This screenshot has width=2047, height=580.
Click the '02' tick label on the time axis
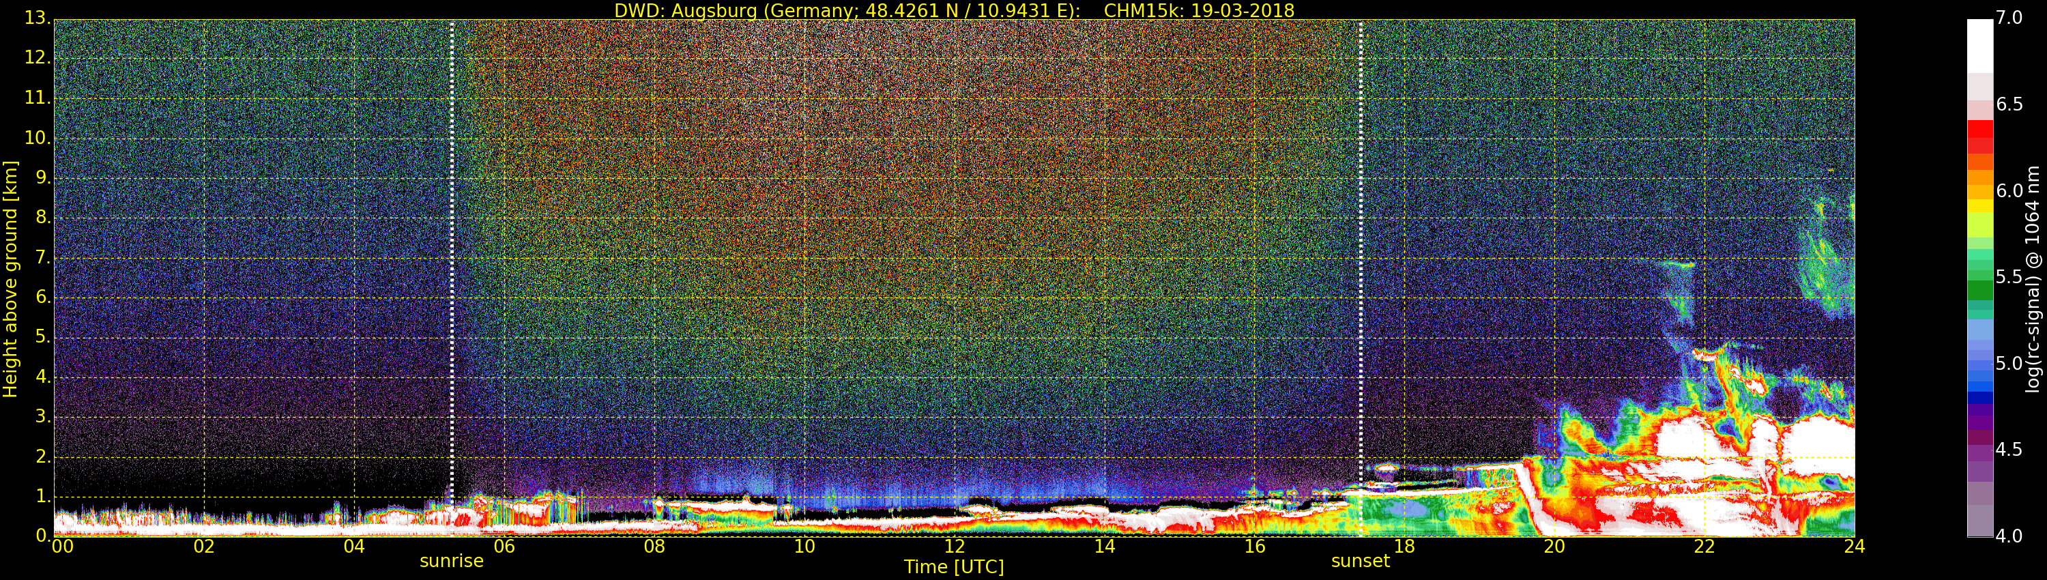click(x=204, y=547)
